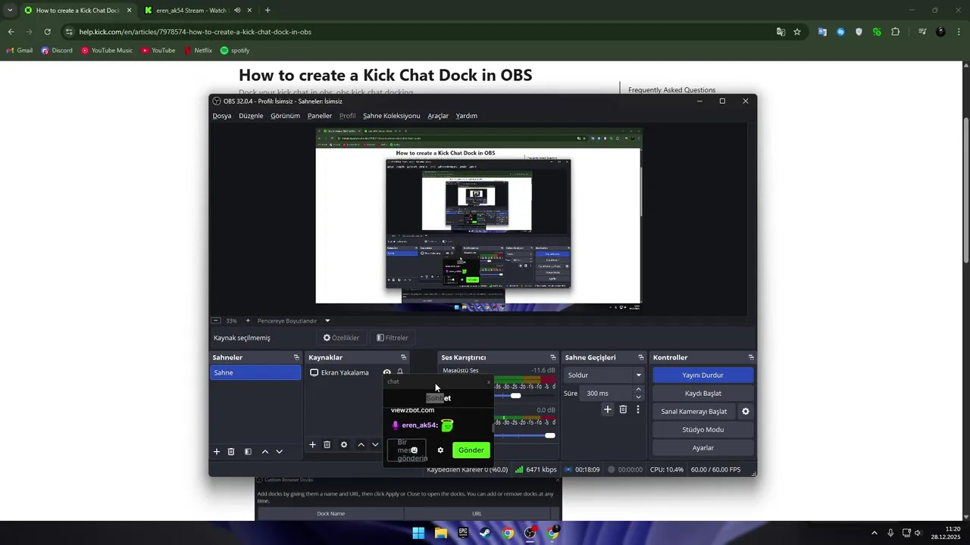Move scene up in Sahneler panel
The width and height of the screenshot is (970, 545).
(264, 452)
